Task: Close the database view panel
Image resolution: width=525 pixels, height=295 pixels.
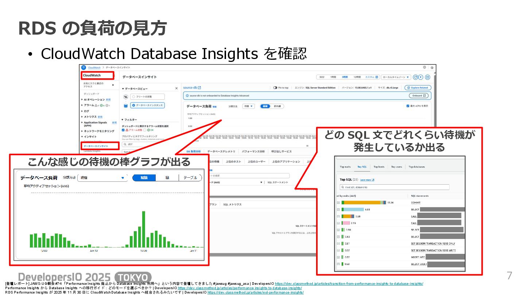Action: 176,88
